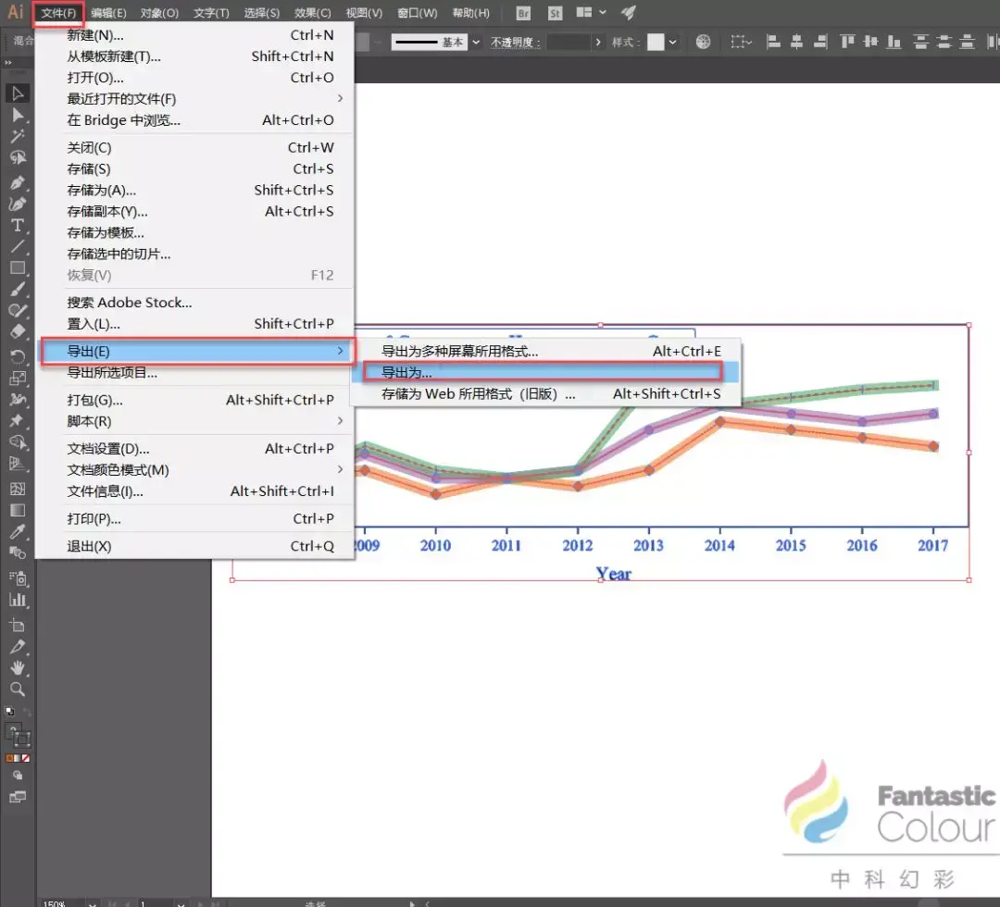Image resolution: width=1000 pixels, height=907 pixels.
Task: Select the Shaper tool
Action: click(x=18, y=310)
